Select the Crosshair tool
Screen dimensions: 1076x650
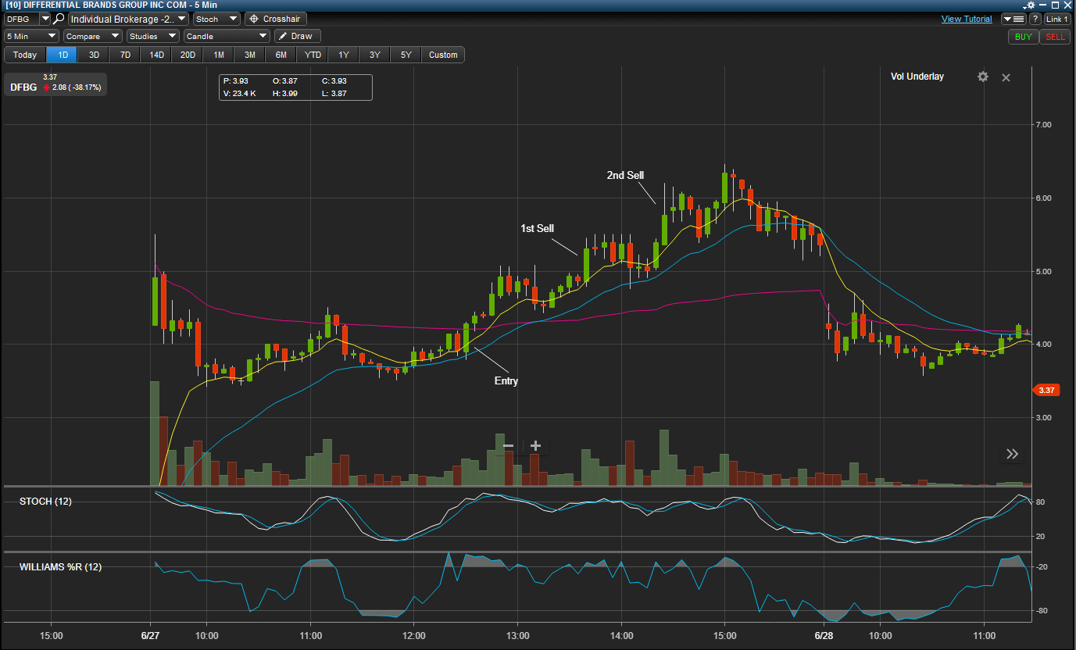coord(275,19)
